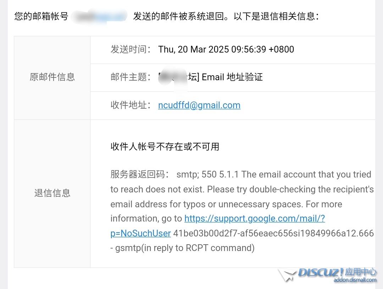This screenshot has height=289, width=383.
Task: Click the 收件人帐号不存在或不可用 heading
Action: click(x=165, y=146)
